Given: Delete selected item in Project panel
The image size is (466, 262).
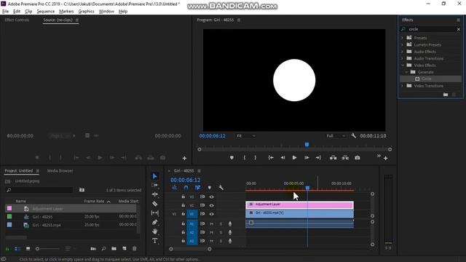Looking at the screenshot, I should pyautogui.click(x=135, y=249).
